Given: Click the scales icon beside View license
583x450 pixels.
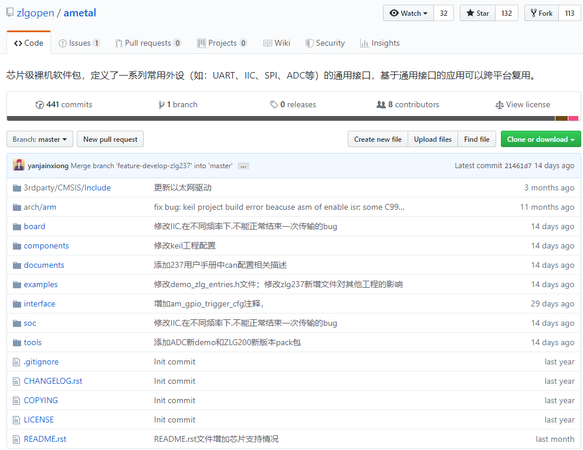Looking at the screenshot, I should point(499,105).
